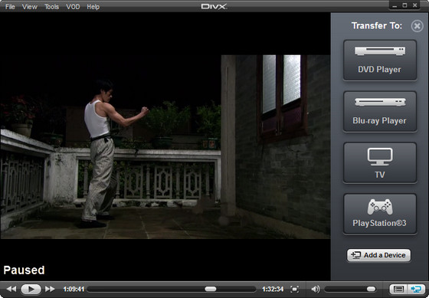
Task: Fast forward the video
Action: (x=50, y=289)
